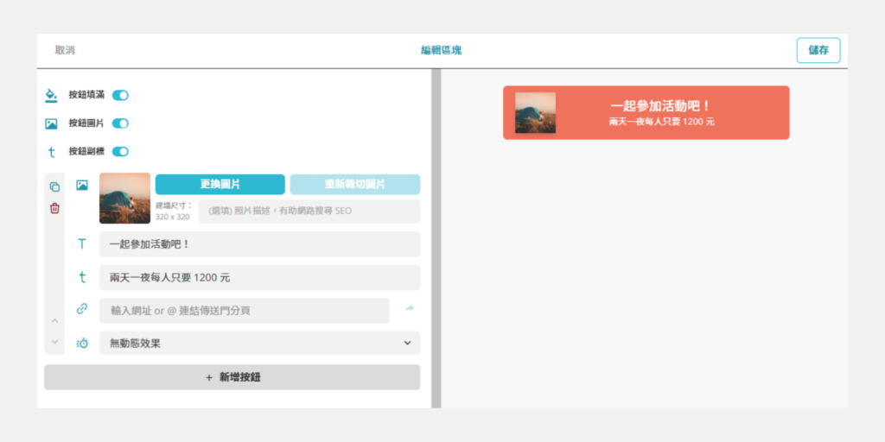Click the image icon beside 按鈕圖片

tap(51, 123)
